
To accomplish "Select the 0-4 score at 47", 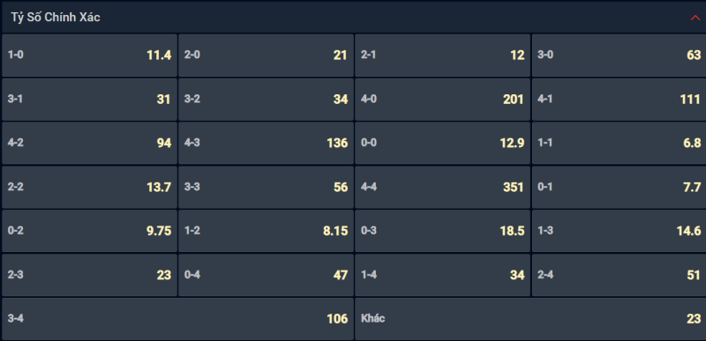I will (267, 275).
